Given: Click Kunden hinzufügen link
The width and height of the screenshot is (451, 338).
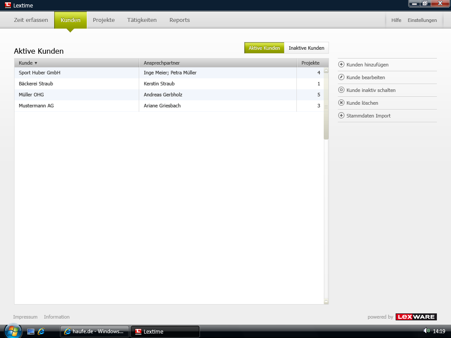Looking at the screenshot, I should (367, 65).
